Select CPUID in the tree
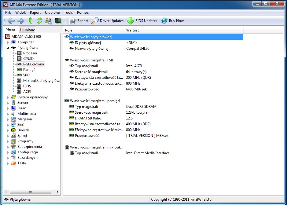The height and width of the screenshot is (205, 287). click(28, 59)
